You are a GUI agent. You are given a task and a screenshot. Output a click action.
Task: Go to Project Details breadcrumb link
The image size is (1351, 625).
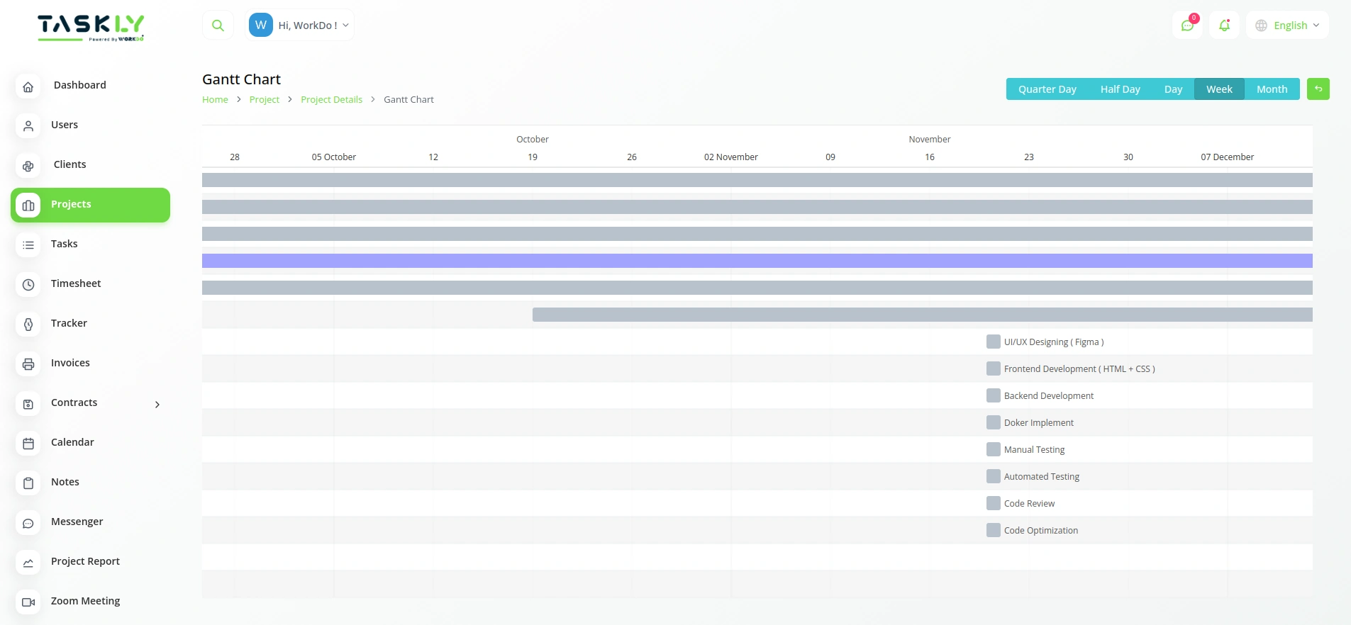tap(331, 100)
